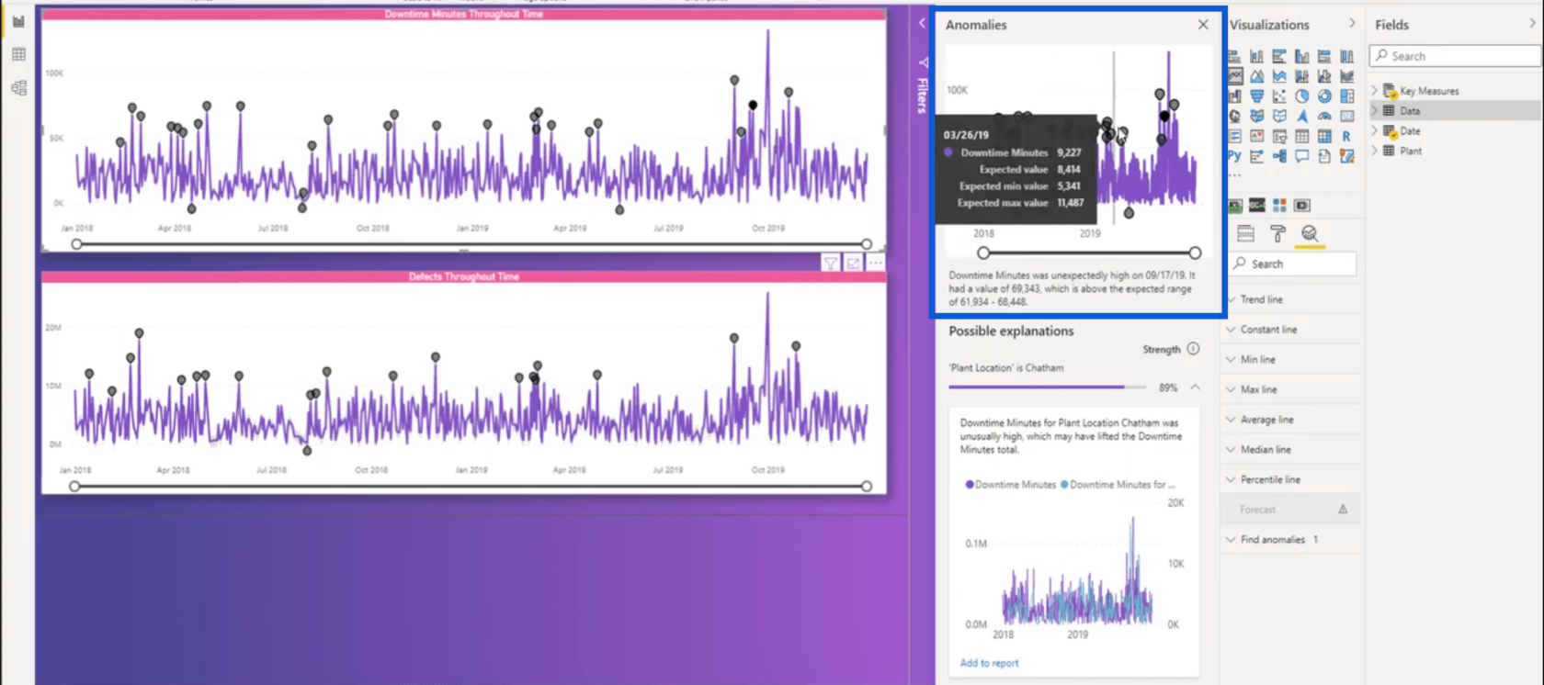1544x685 pixels.
Task: Click the focus mode icon on Defects chart
Action: [853, 264]
